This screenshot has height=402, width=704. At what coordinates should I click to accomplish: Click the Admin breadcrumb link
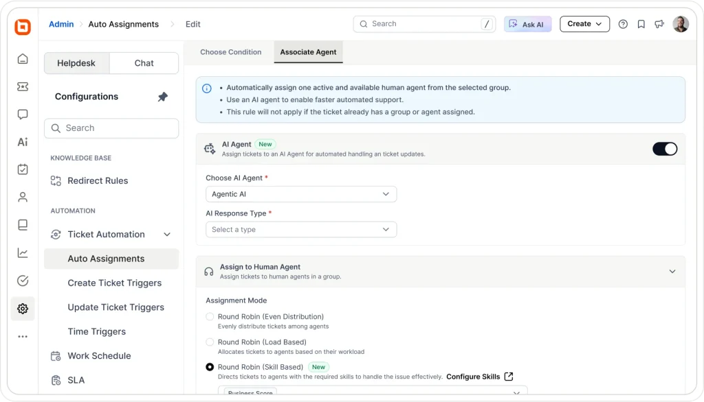(61, 24)
